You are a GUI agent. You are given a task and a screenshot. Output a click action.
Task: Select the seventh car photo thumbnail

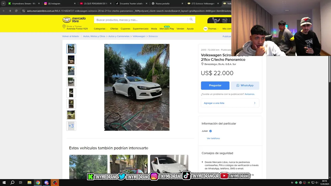coord(71,115)
